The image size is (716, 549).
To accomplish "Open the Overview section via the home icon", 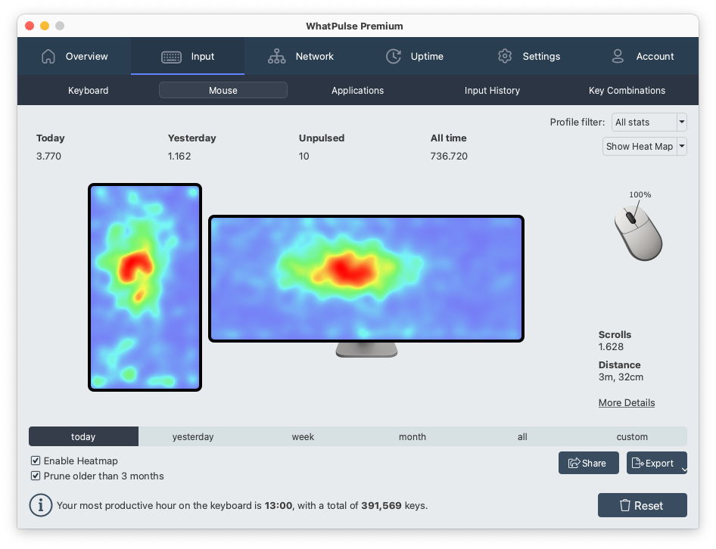I will click(x=48, y=56).
